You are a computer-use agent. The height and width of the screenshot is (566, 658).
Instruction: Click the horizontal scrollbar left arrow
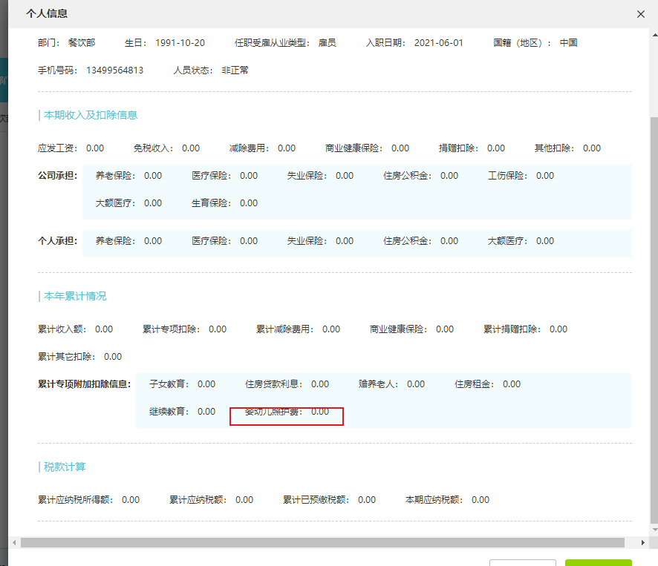[14, 542]
